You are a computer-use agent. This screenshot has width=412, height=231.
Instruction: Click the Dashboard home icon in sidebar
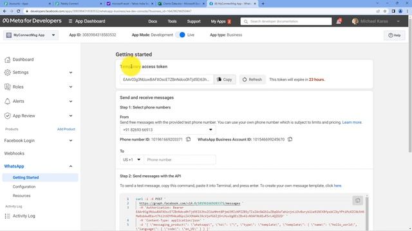point(7,60)
